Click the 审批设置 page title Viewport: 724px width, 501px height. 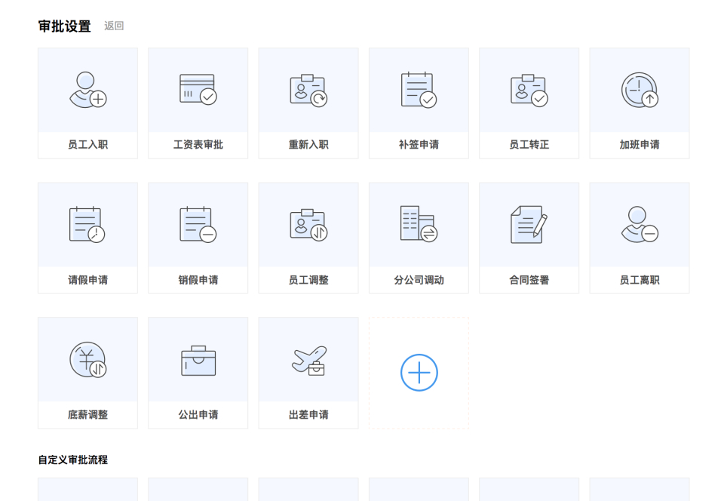[65, 26]
